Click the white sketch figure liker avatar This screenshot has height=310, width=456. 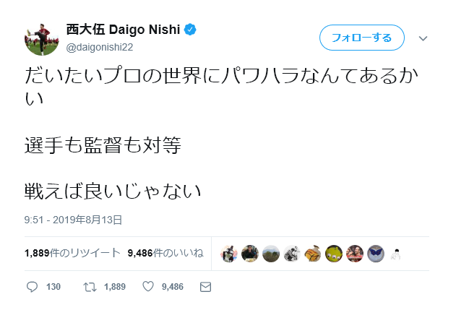[x=397, y=254]
